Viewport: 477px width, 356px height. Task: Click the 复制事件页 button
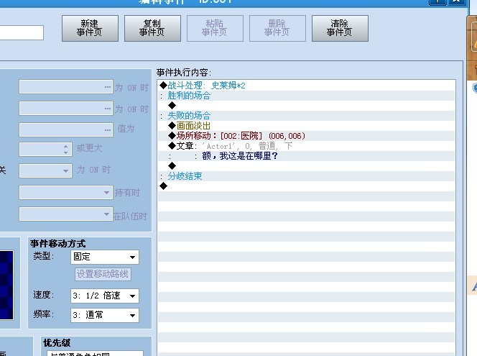pos(152,28)
